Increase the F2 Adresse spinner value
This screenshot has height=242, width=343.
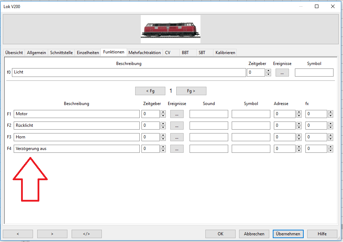[299, 124]
